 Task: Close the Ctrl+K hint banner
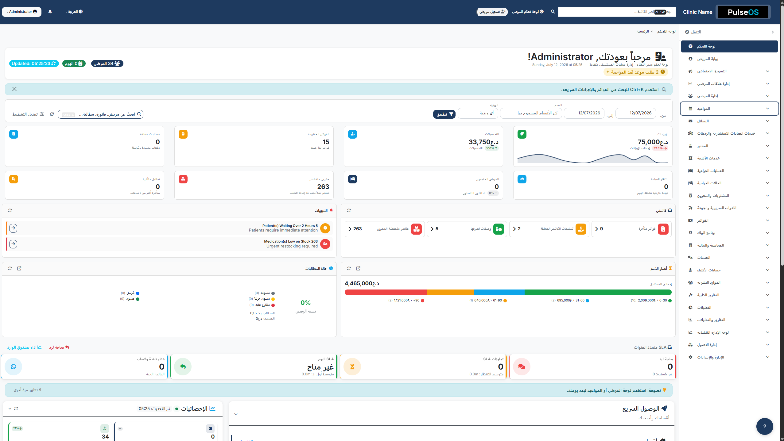pyautogui.click(x=14, y=89)
